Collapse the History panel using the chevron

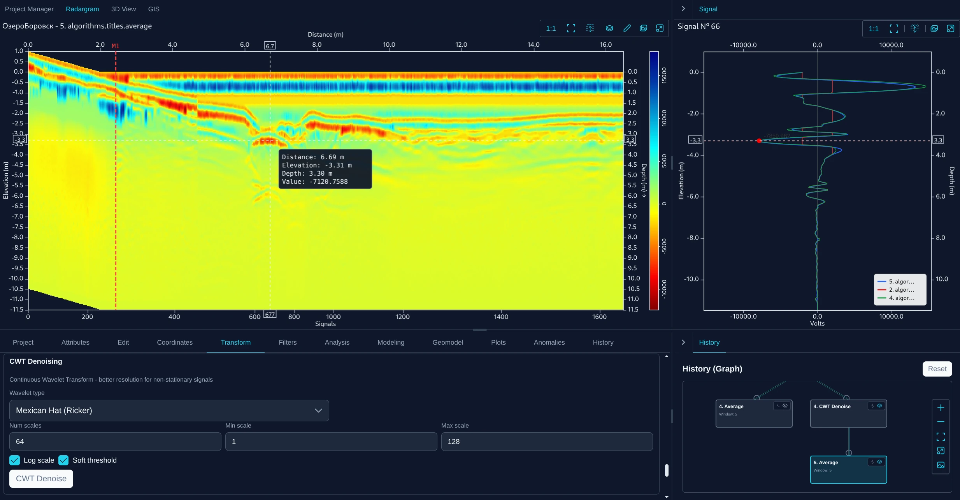point(683,342)
